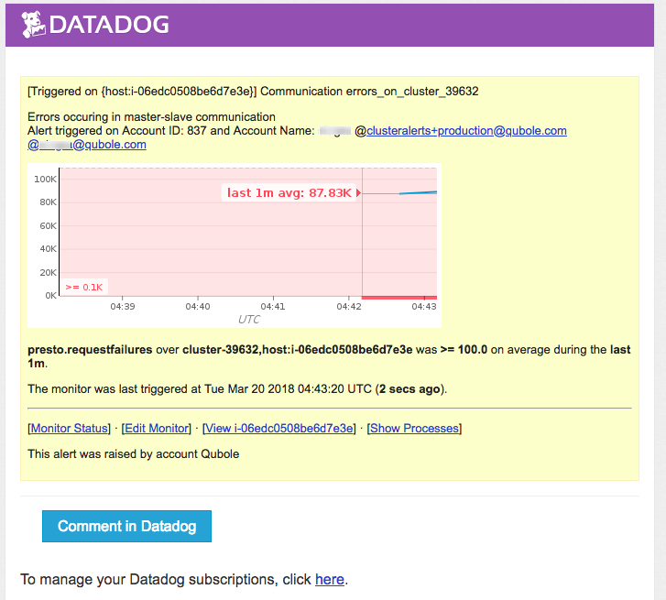
Task: Click the 04:43 time axis label
Action: click(424, 306)
